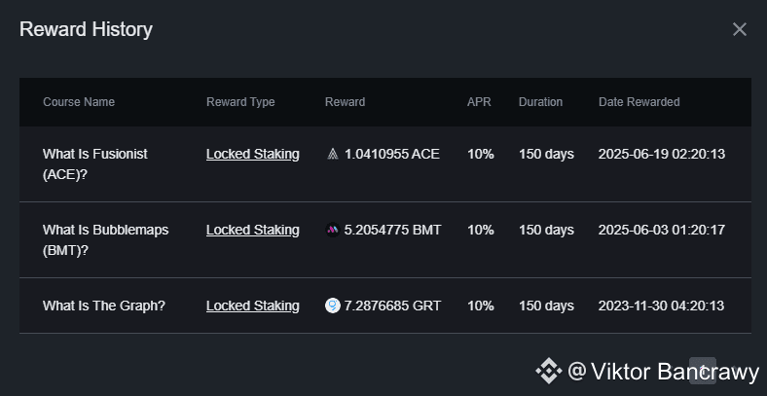Open Locked Staking link for Bubblemaps row
Screen dimensions: 767x396
click(252, 230)
